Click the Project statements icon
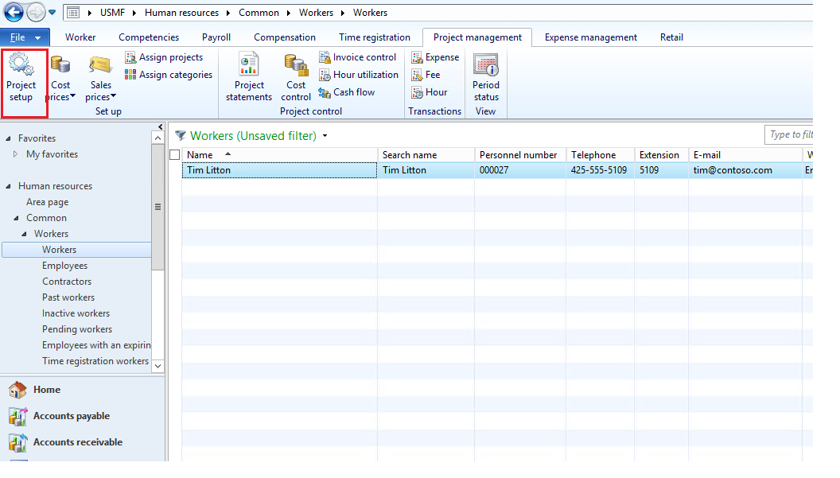The width and height of the screenshot is (840, 478). [249, 77]
